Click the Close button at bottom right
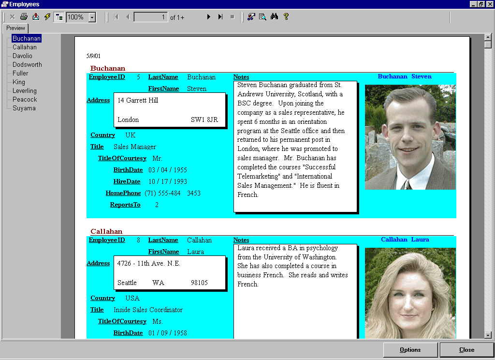This screenshot has width=495, height=360. point(466,350)
